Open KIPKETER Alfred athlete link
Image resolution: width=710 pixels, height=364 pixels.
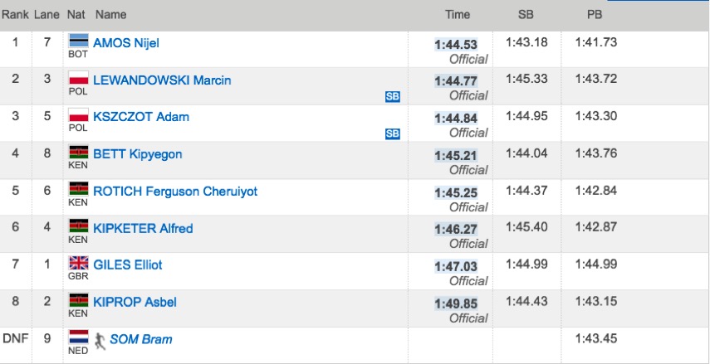pos(143,228)
